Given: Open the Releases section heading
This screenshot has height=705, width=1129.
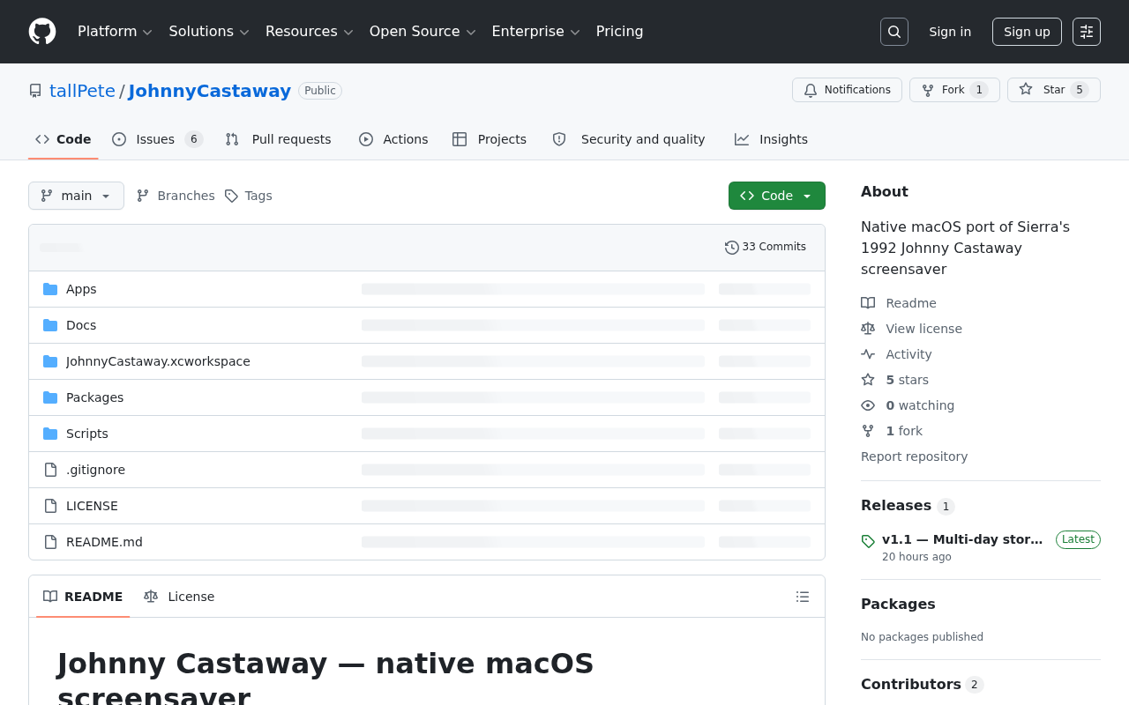Looking at the screenshot, I should coord(896,505).
